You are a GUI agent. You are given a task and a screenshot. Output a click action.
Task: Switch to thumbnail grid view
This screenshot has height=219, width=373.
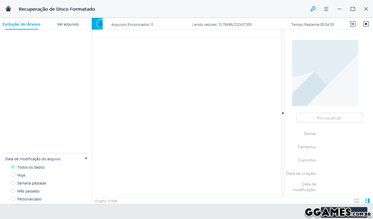click(x=357, y=201)
